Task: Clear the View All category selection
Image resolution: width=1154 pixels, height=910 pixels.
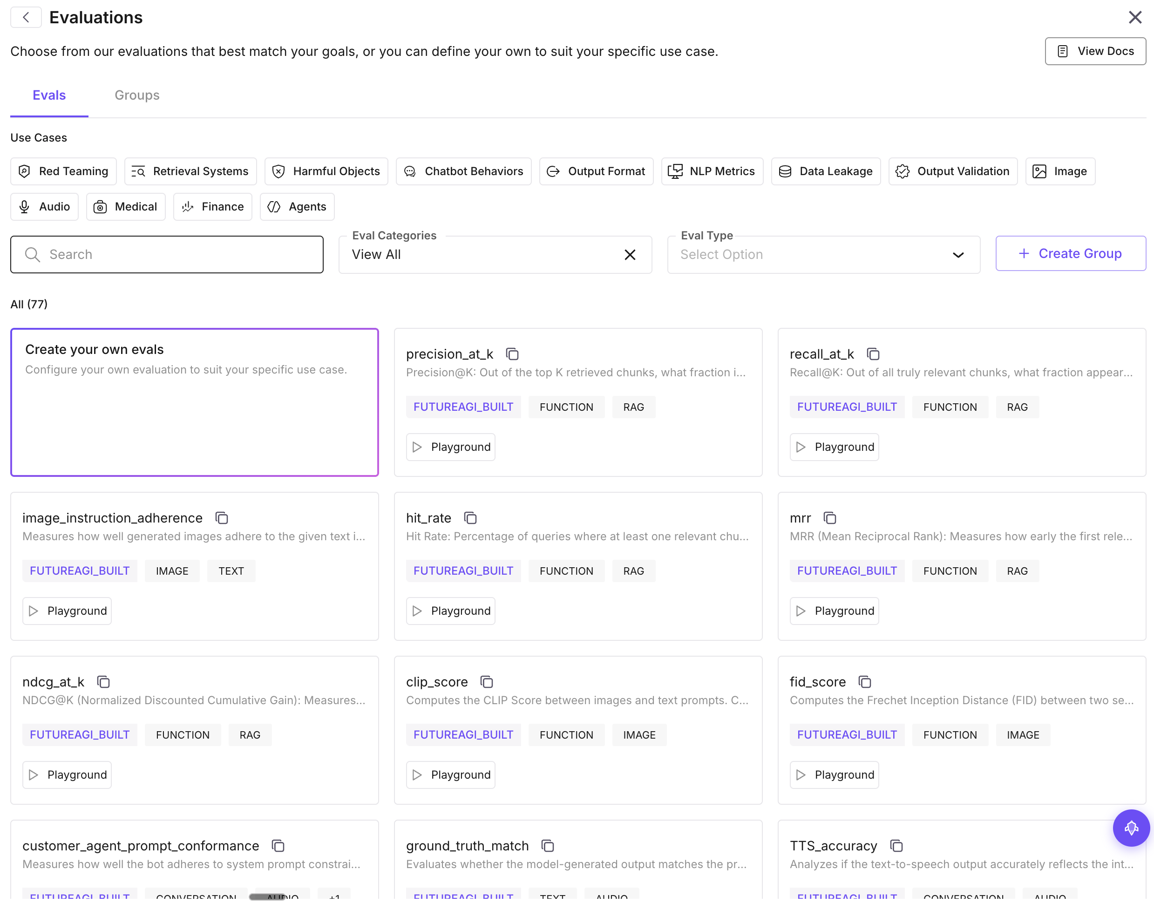Action: [630, 255]
